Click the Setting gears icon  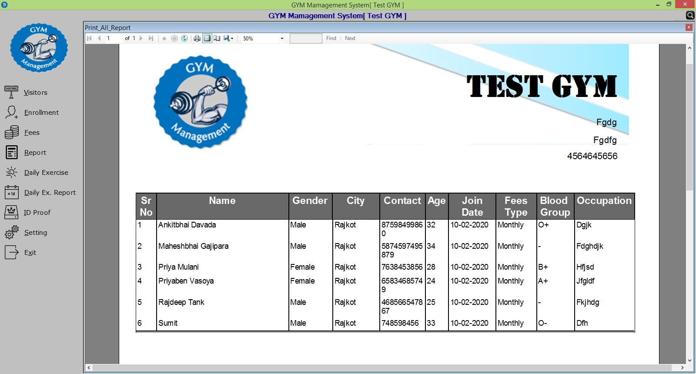coord(11,232)
